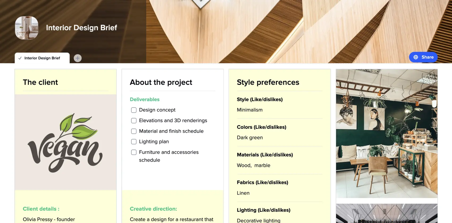Screen dimensions: 452x223
Task: Click the plus icon to add a new tab
Action: click(77, 58)
